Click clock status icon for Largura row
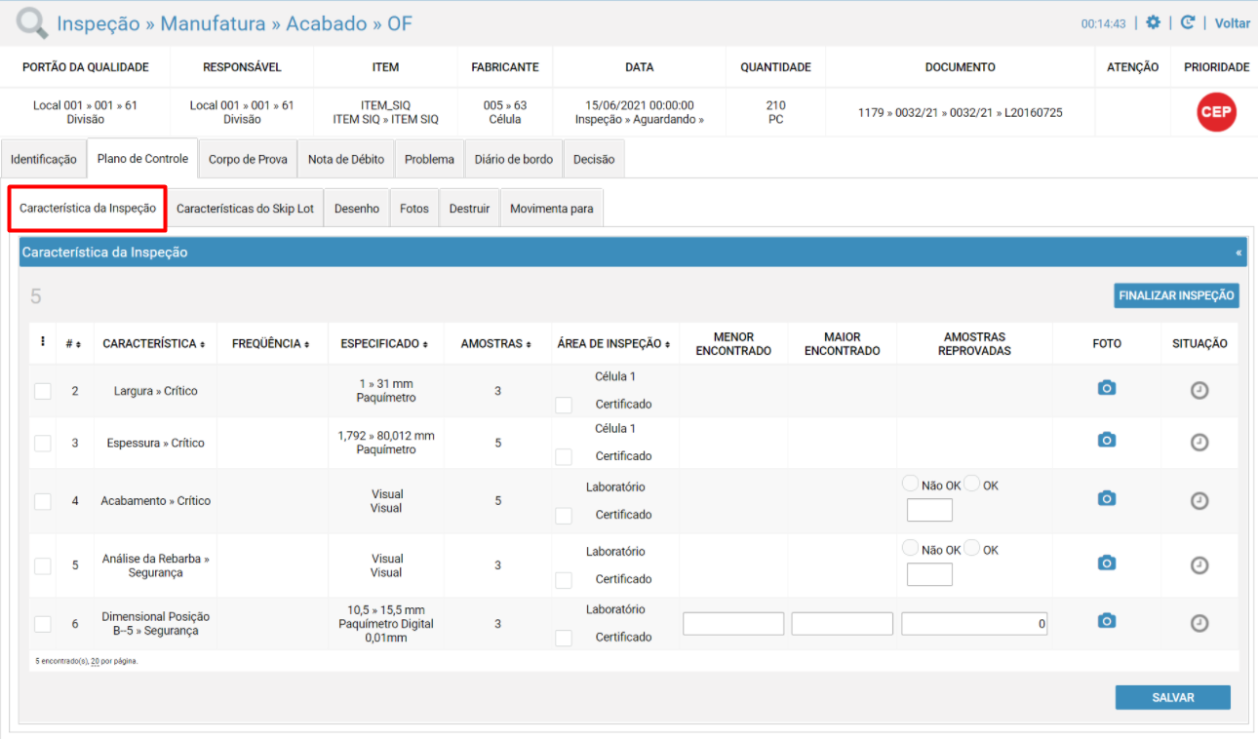1258x739 pixels. pos(1199,390)
